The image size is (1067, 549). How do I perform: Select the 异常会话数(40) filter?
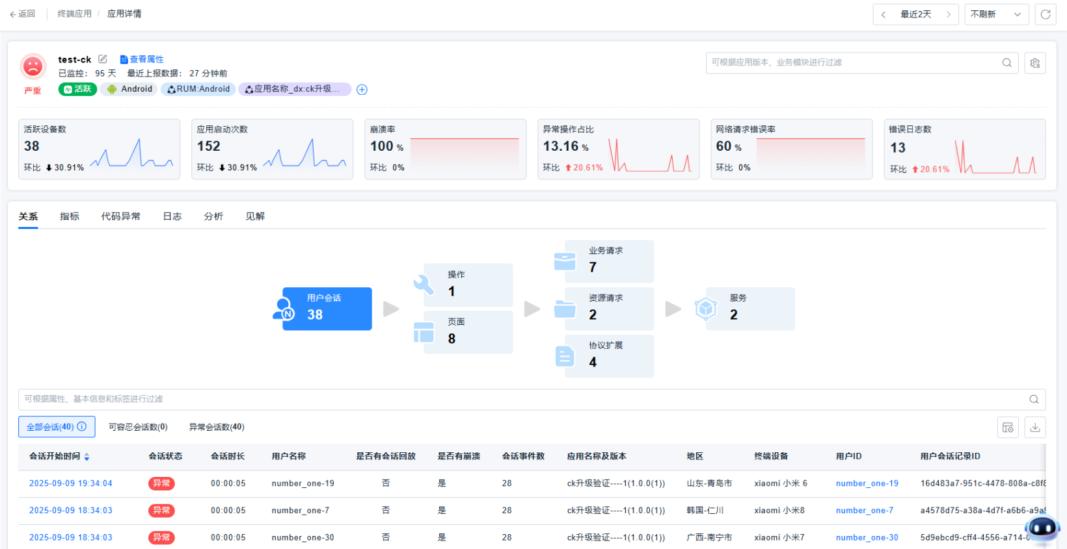pos(217,427)
